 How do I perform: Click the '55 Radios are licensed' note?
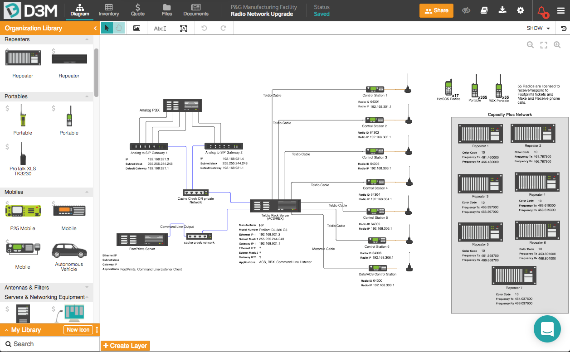(x=539, y=94)
